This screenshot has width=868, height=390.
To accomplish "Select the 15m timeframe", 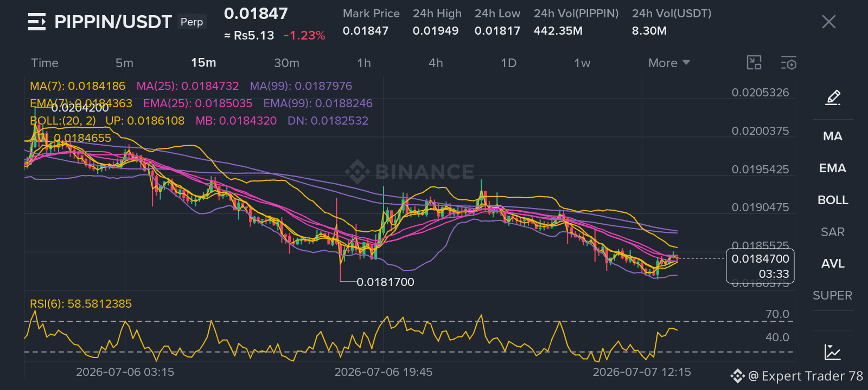I will tap(203, 63).
